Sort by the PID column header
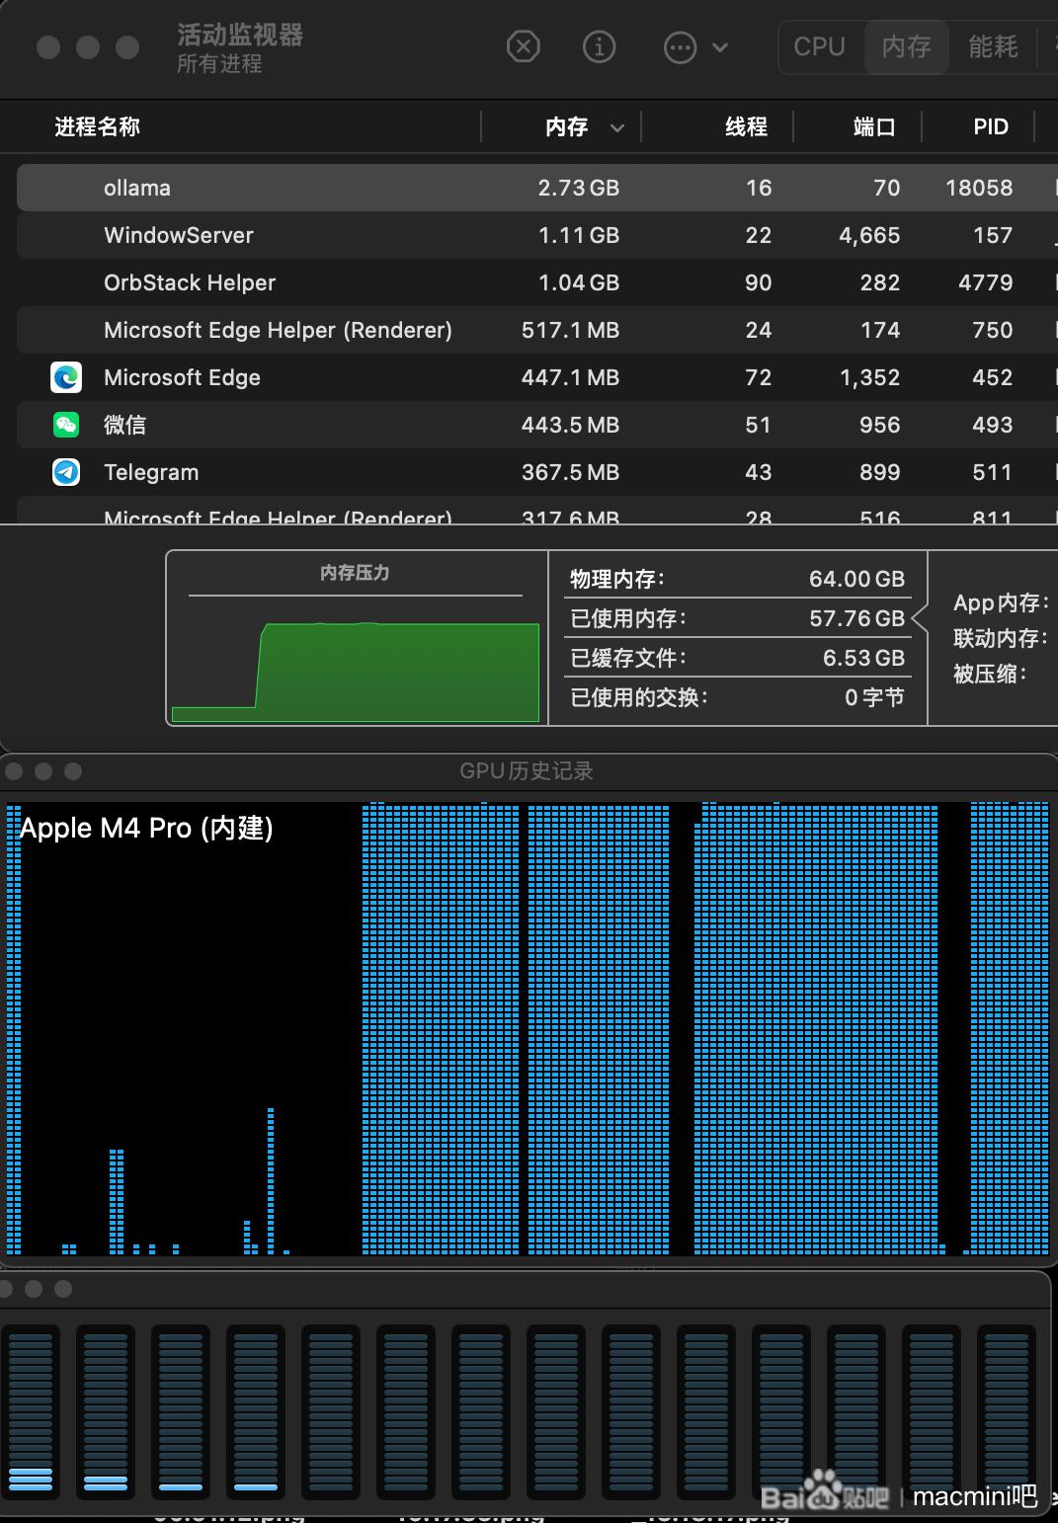This screenshot has width=1058, height=1523. coord(991,126)
